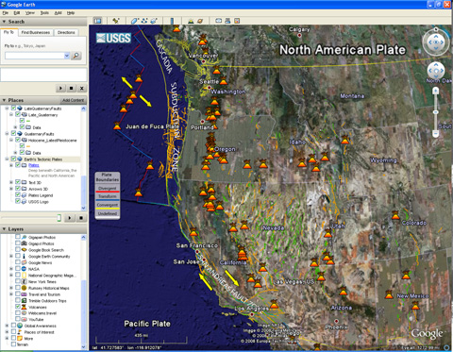This screenshot has height=352, width=453.
Task: Click the Global Awareness globe icon
Action: point(20,326)
